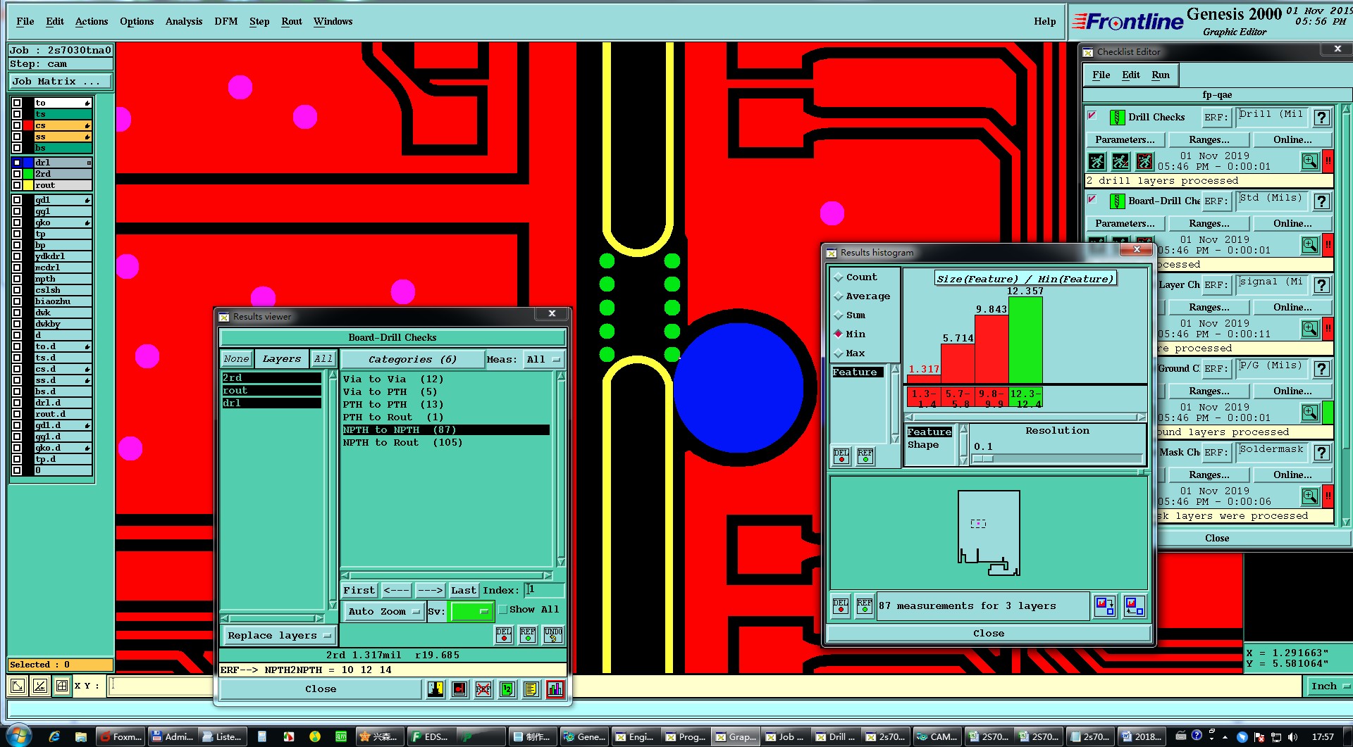Click the red 1.3-1.4 histogram range swatch
The width and height of the screenshot is (1353, 747).
click(x=923, y=397)
